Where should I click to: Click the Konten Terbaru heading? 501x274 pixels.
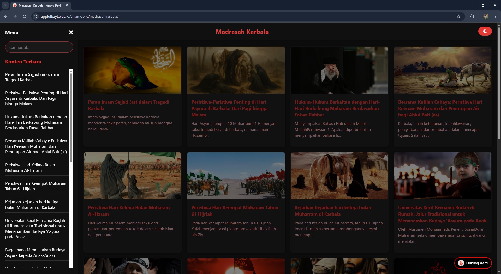23,62
